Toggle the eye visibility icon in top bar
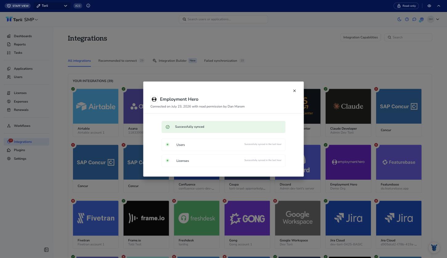 click(429, 6)
